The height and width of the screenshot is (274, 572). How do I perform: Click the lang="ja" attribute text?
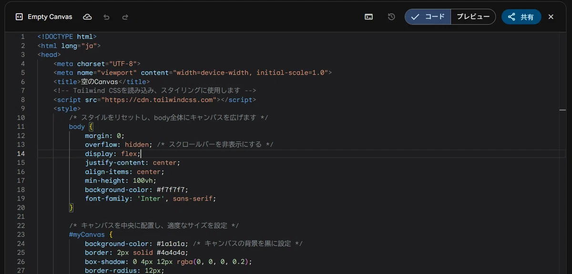click(79, 46)
